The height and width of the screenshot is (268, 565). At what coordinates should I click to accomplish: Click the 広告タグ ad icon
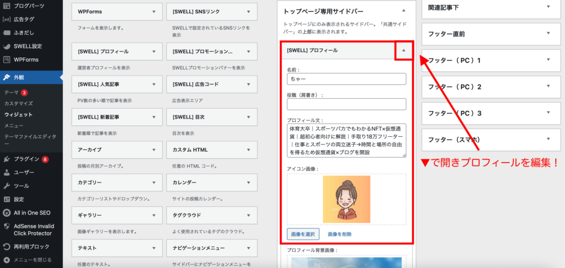[6, 19]
